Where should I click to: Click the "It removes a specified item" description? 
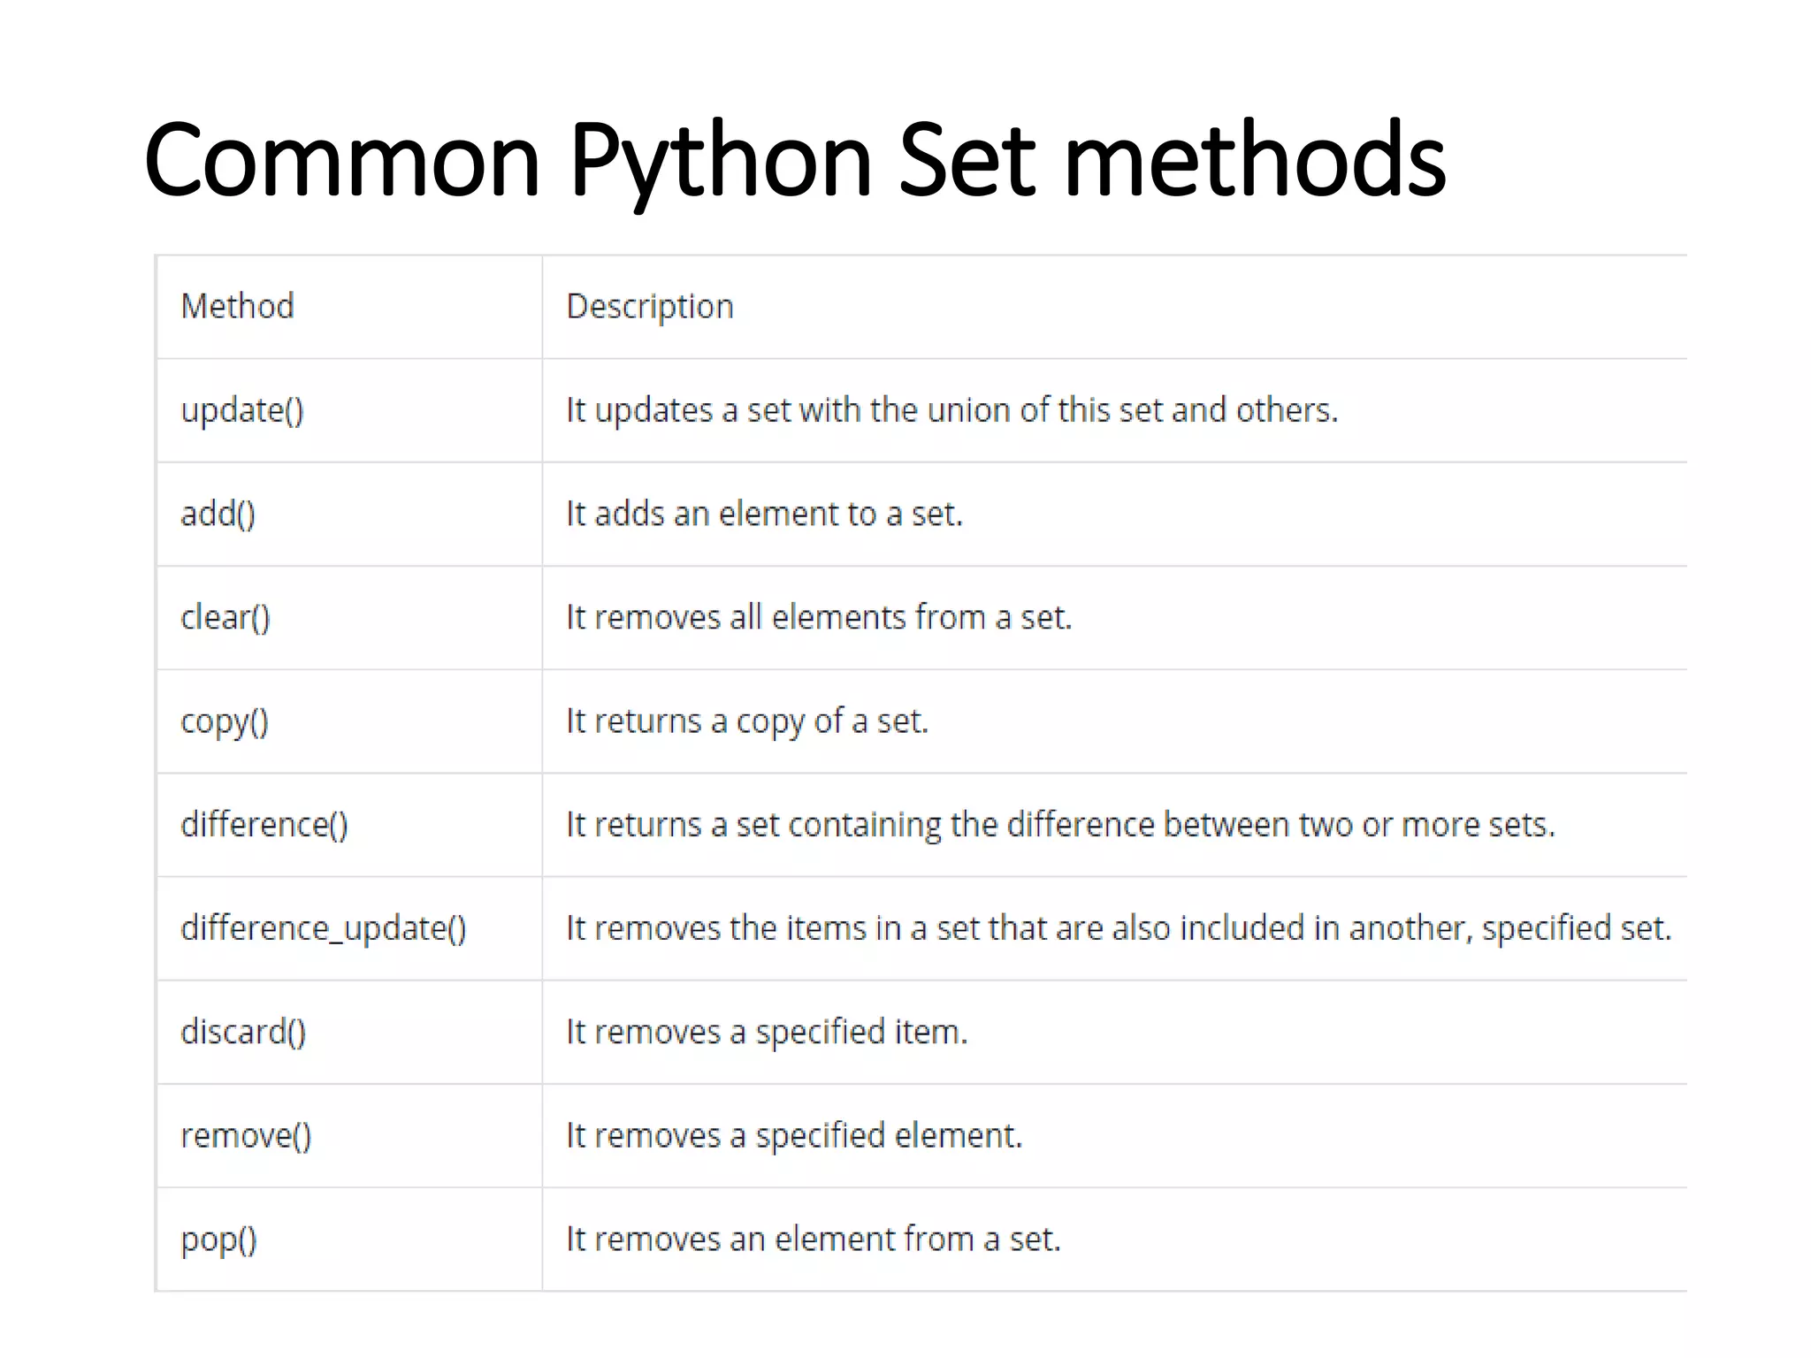[x=767, y=1032]
